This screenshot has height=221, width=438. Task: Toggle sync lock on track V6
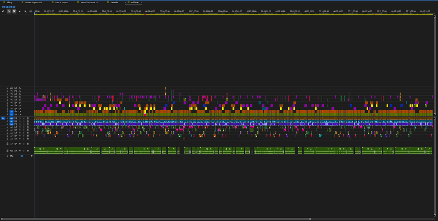pyautogui.click(x=16, y=100)
